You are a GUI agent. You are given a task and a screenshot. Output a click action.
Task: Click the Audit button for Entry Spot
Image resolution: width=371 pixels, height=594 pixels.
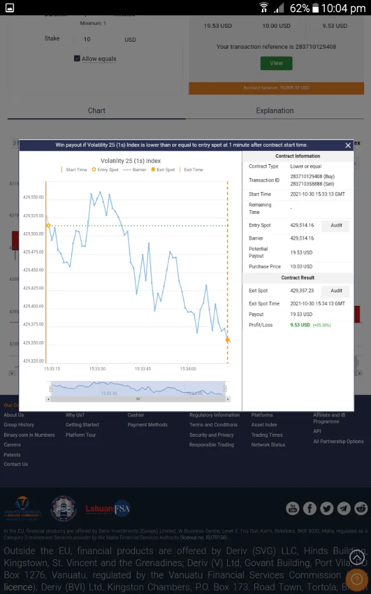click(336, 226)
